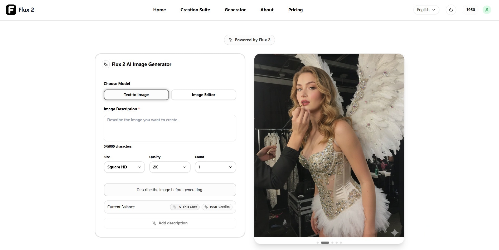
Task: Open the Count dropdown
Action: 215,167
